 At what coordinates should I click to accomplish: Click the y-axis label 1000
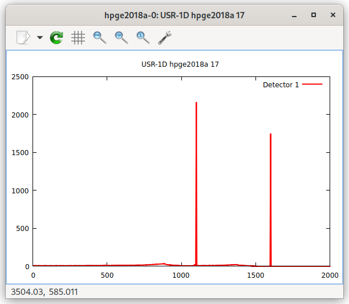(x=20, y=190)
